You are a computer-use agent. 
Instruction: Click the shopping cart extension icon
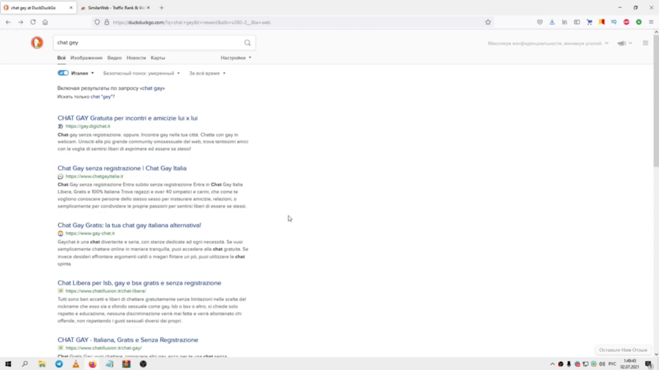[x=589, y=23]
